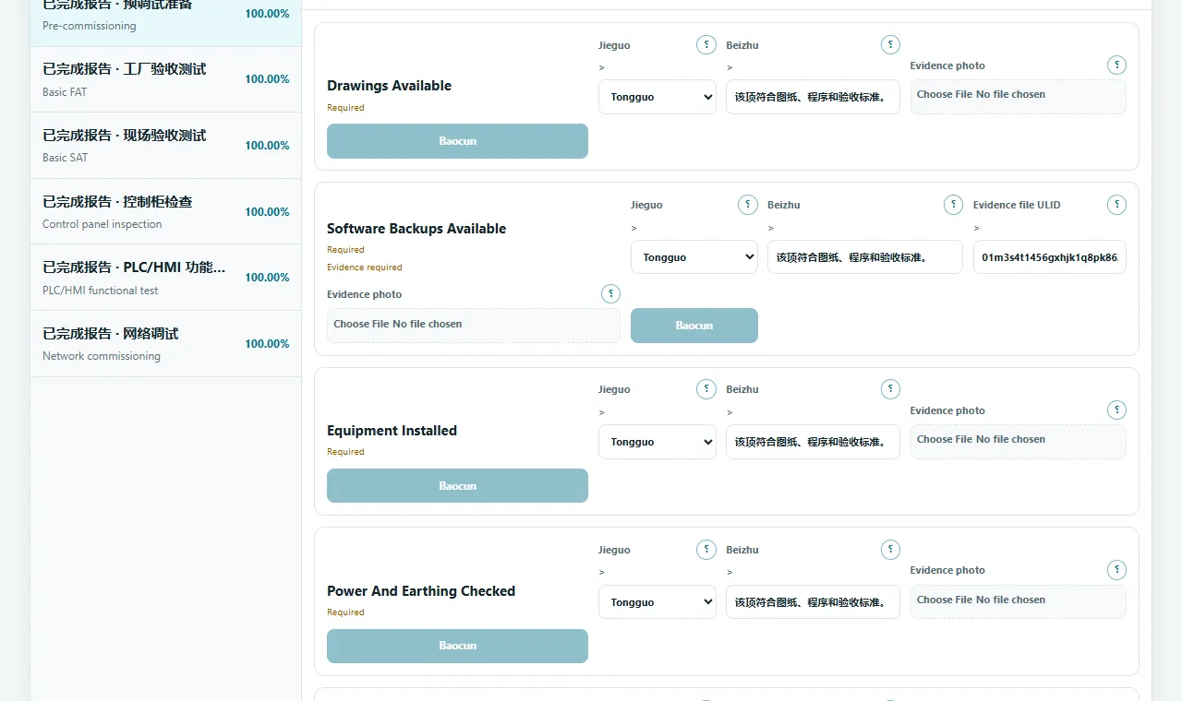Focus the Beizhu field for Software Backups Available
The height and width of the screenshot is (701, 1182).
pyautogui.click(x=865, y=257)
